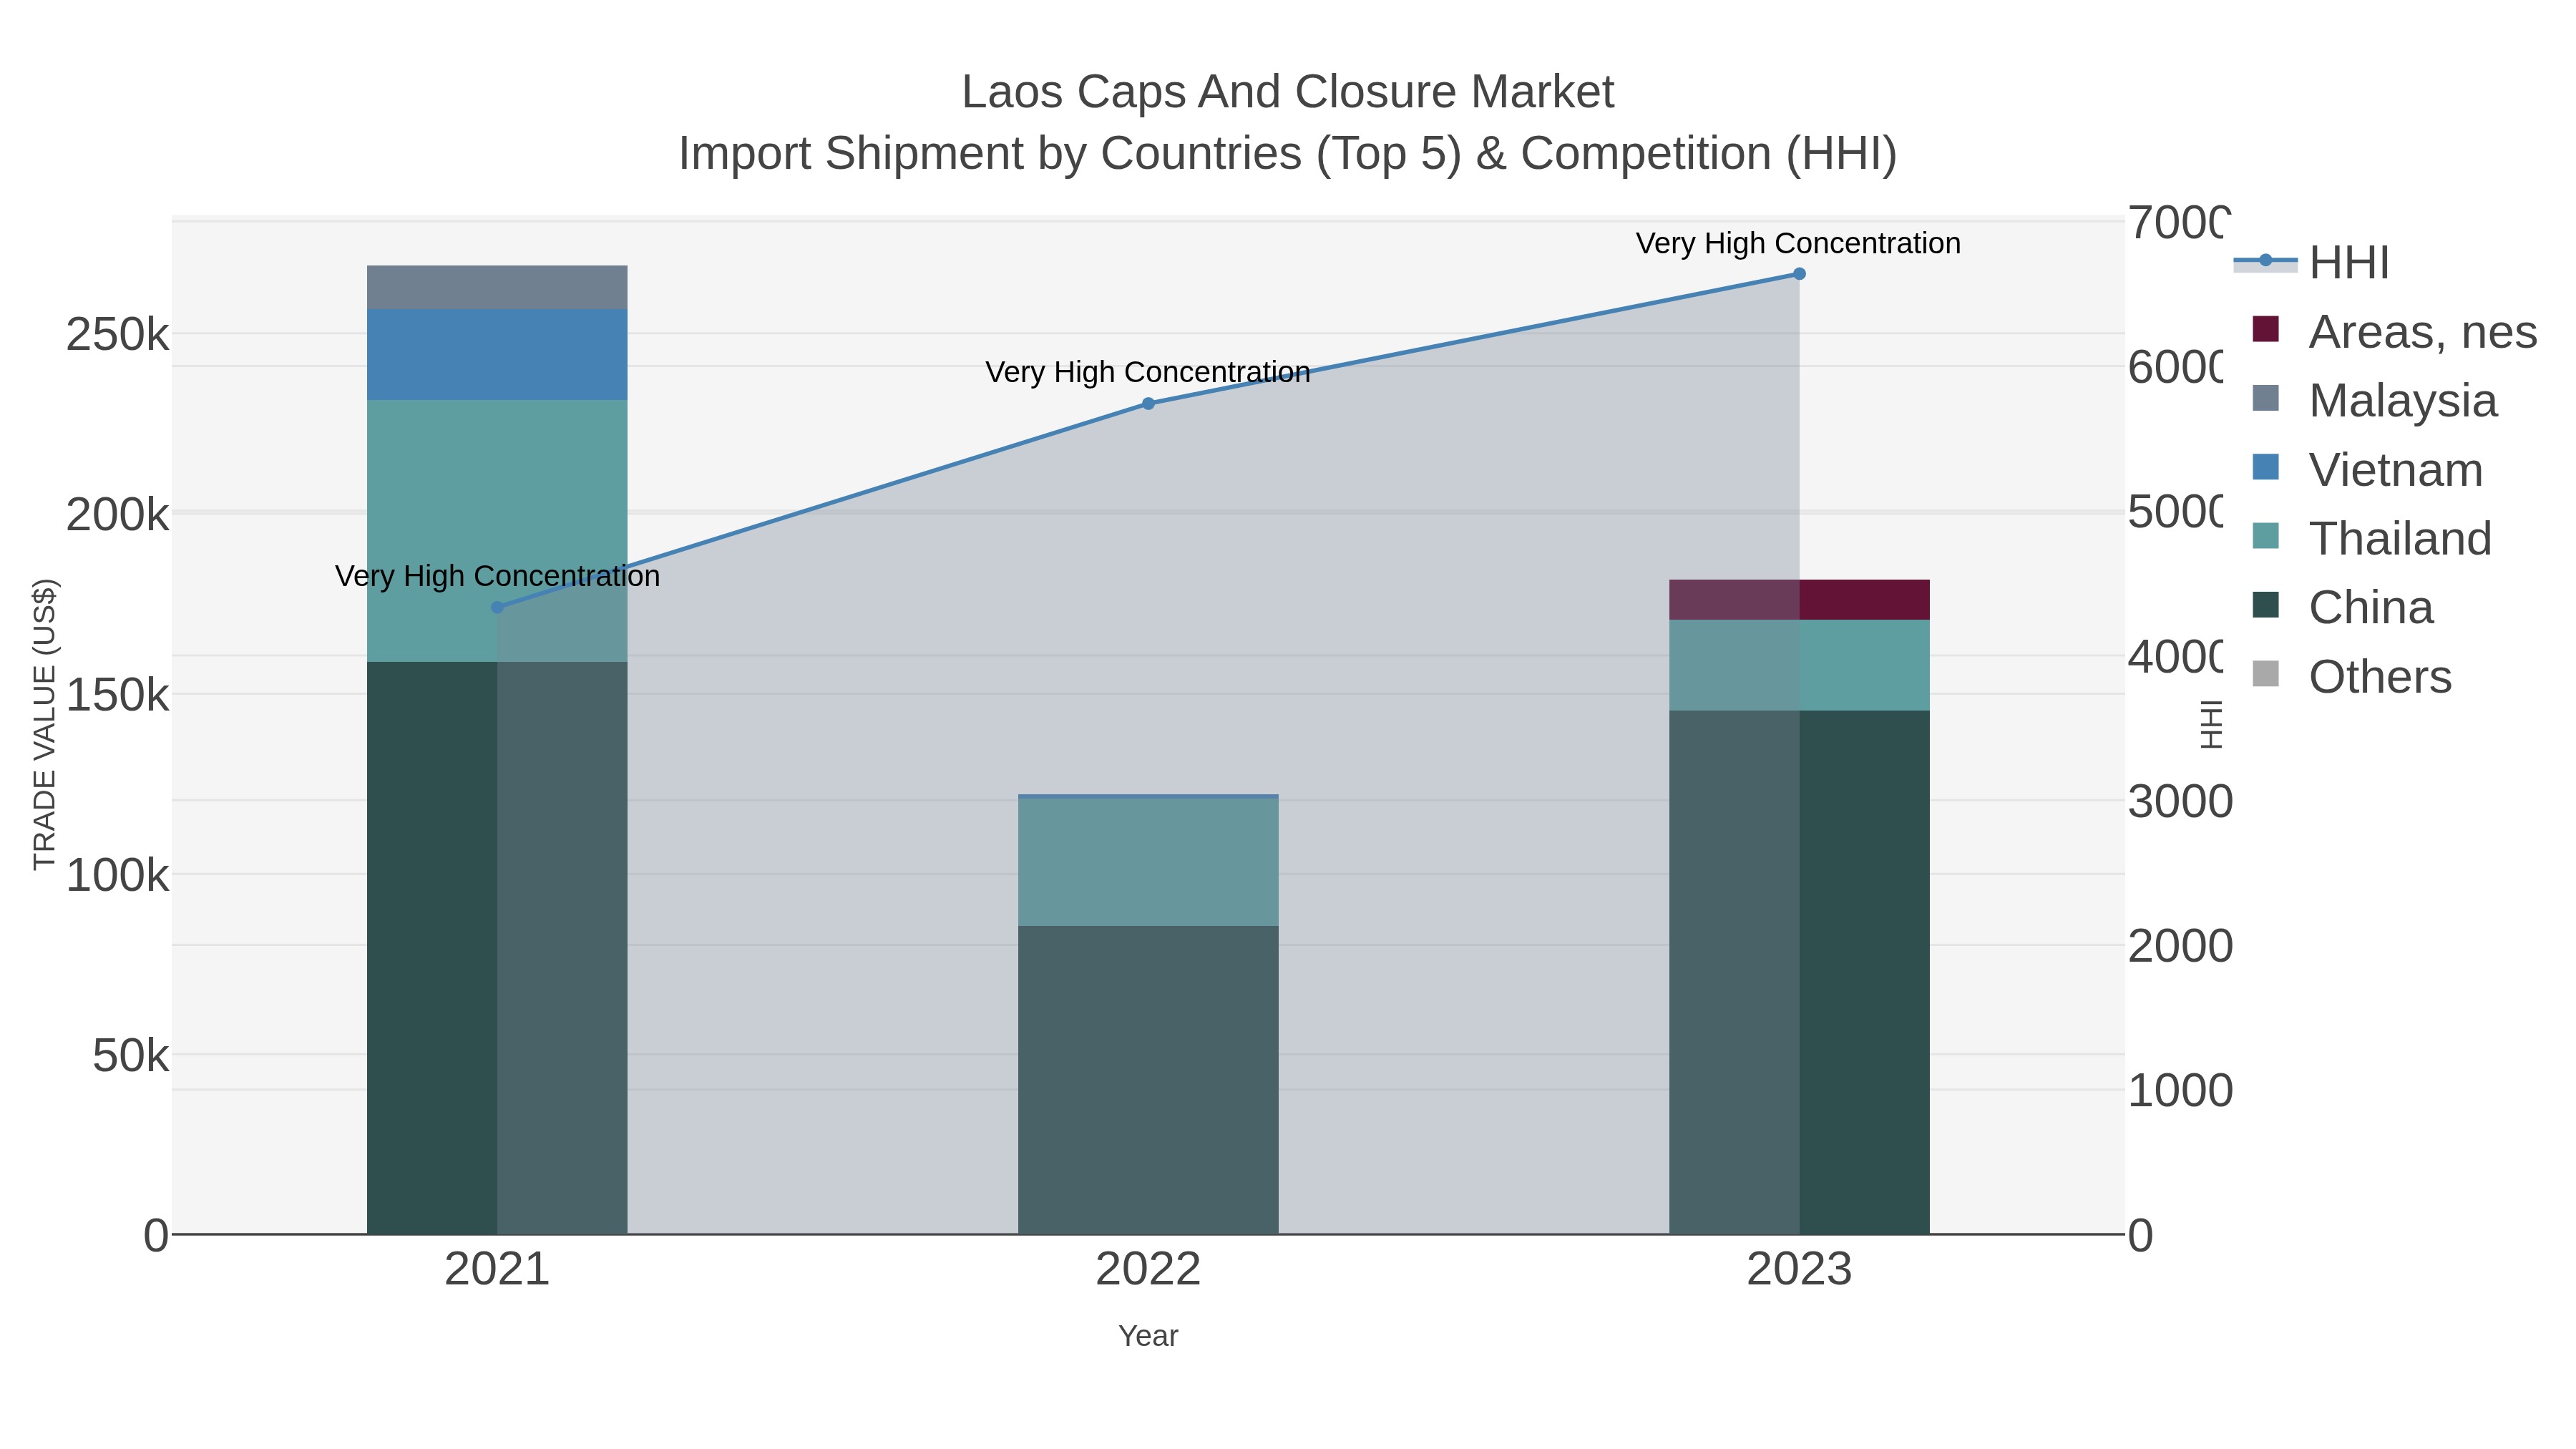Screen dimensions: 2576x1449
Task: Select the 2022 HHI data point
Action: [1148, 404]
